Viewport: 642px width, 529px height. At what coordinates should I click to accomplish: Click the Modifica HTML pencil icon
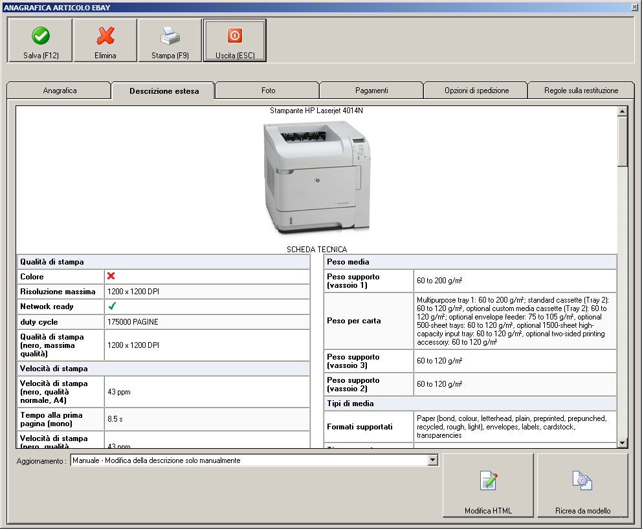488,480
